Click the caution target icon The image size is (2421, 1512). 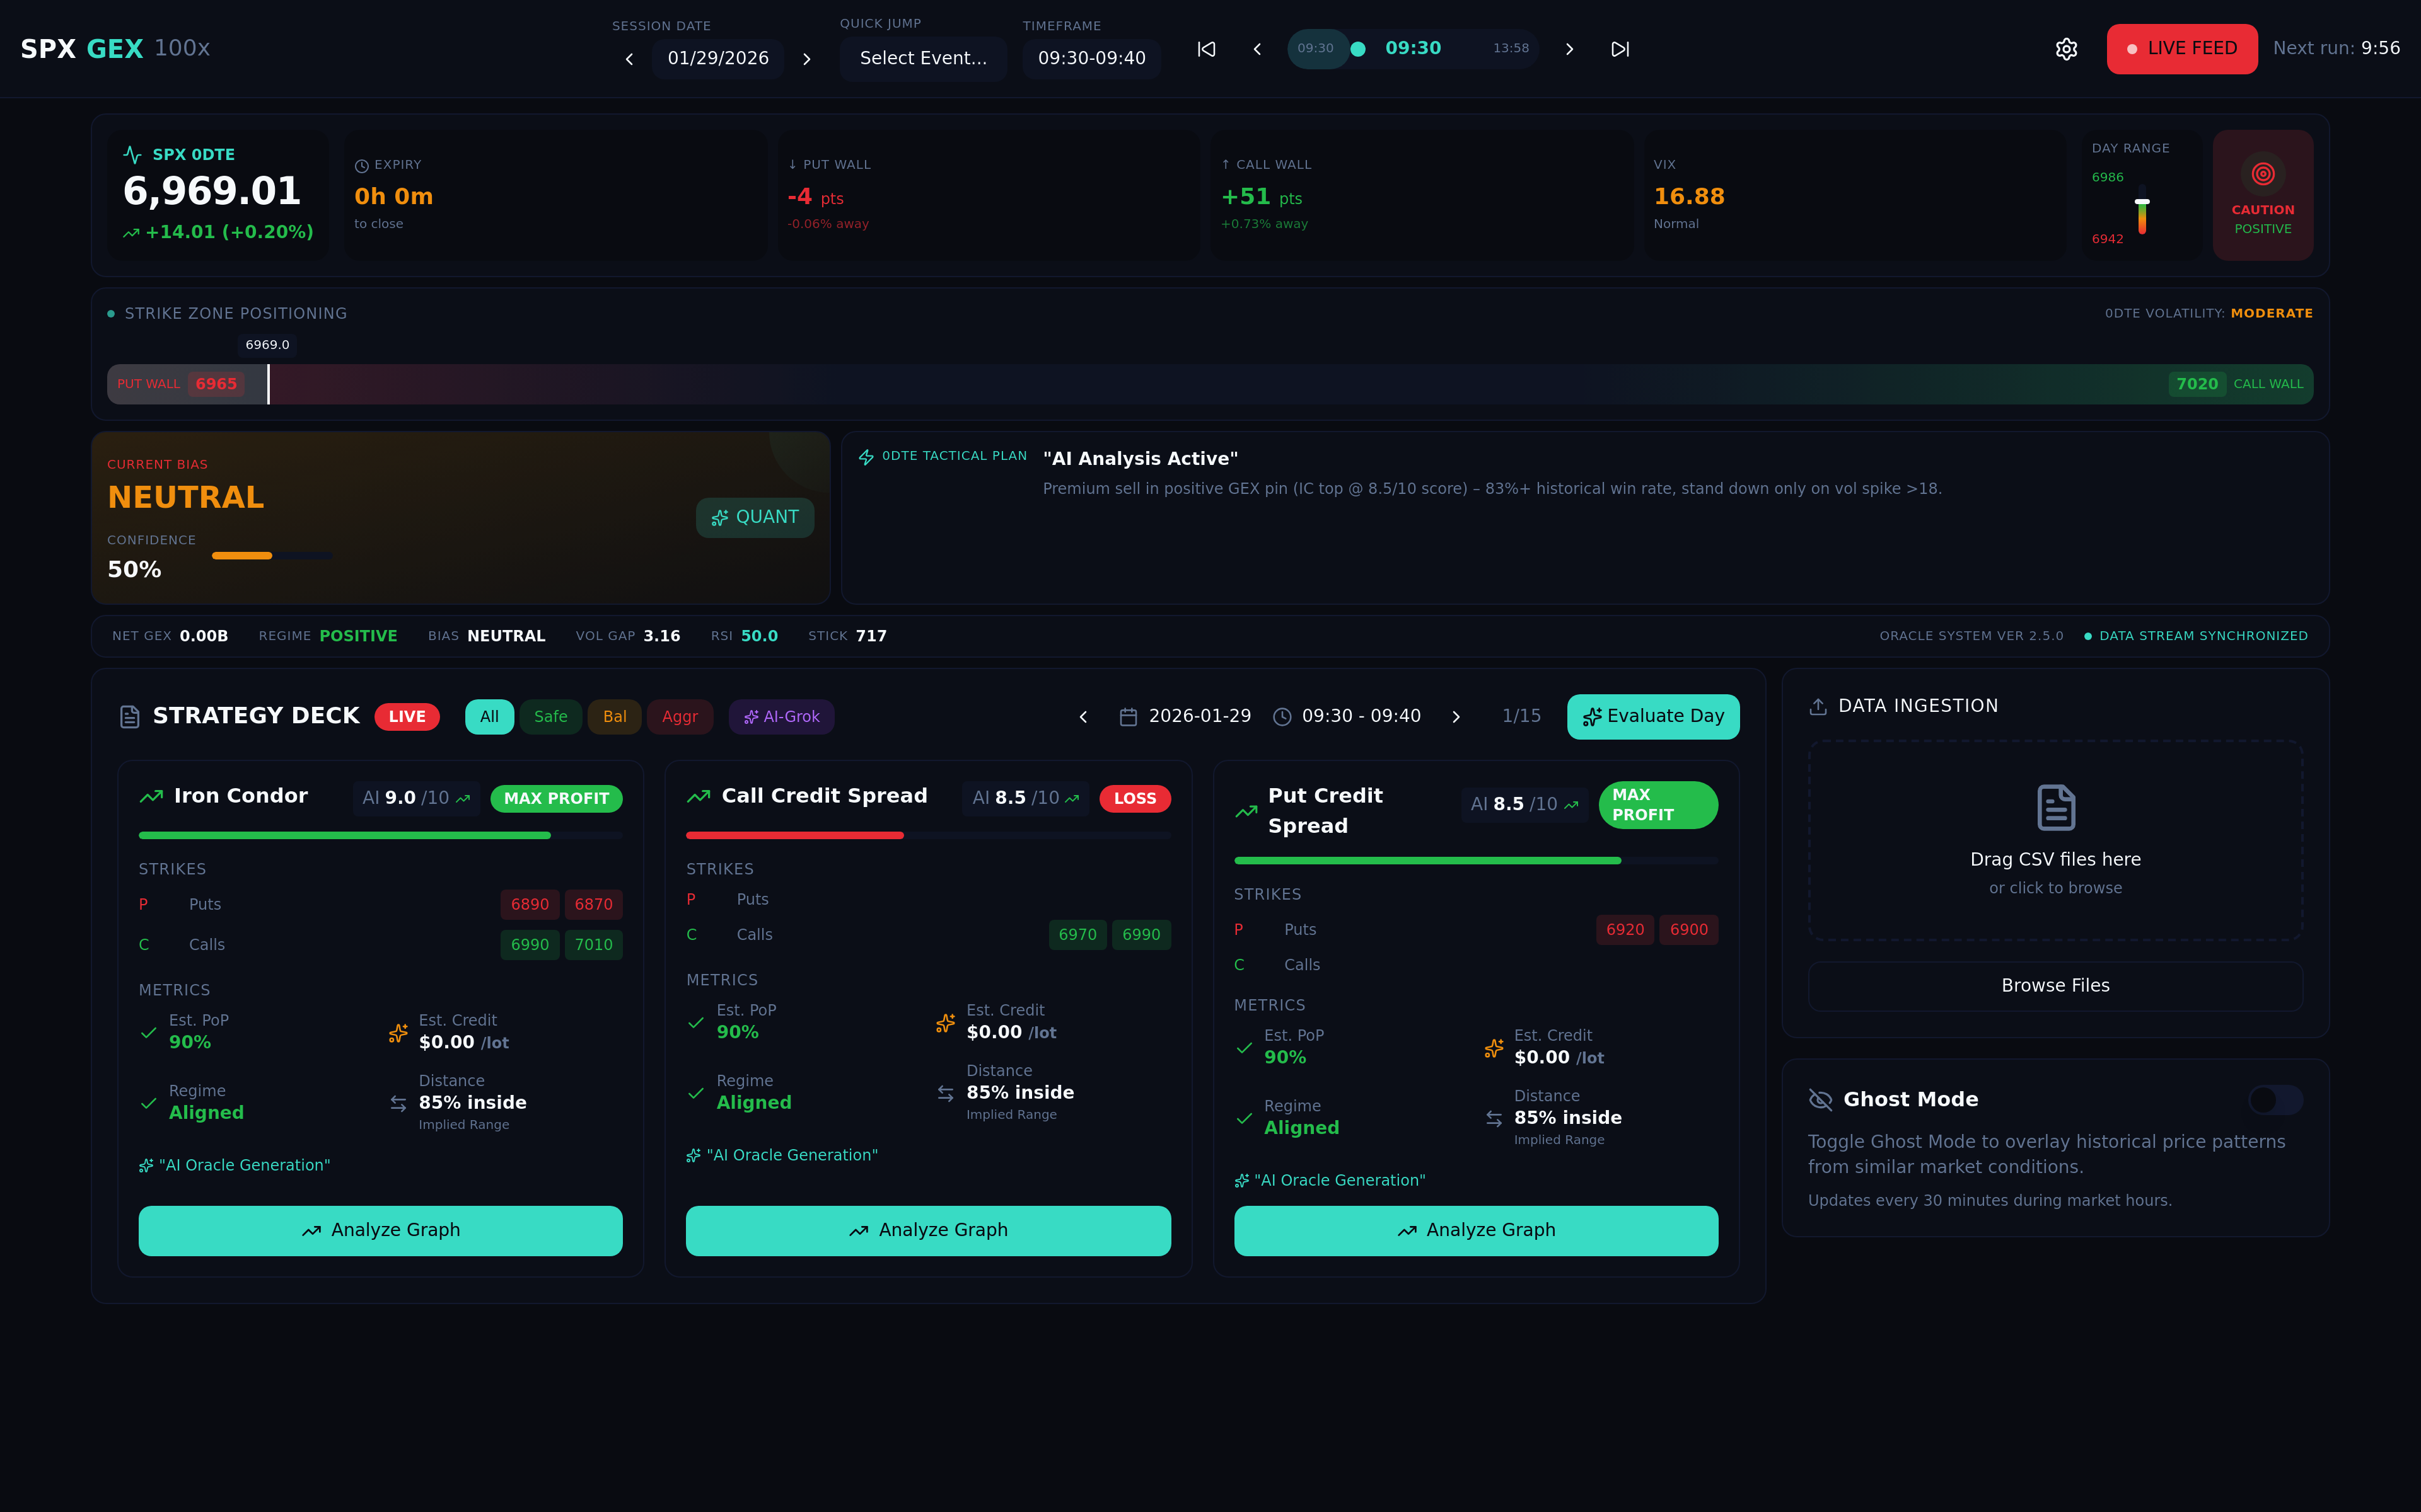coord(2262,174)
